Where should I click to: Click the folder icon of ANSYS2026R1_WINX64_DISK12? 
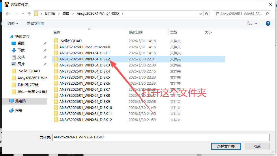point(56,120)
